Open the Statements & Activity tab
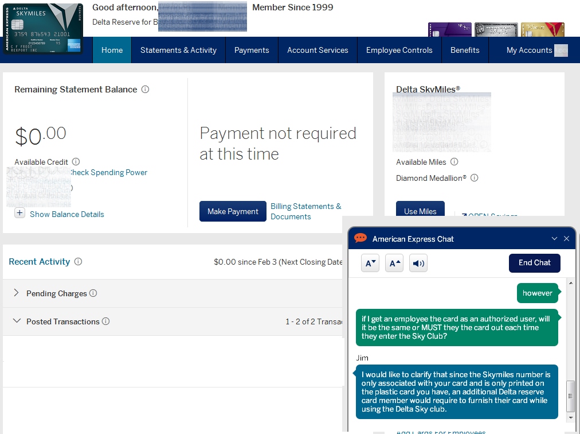This screenshot has height=434, width=580. coord(178,50)
